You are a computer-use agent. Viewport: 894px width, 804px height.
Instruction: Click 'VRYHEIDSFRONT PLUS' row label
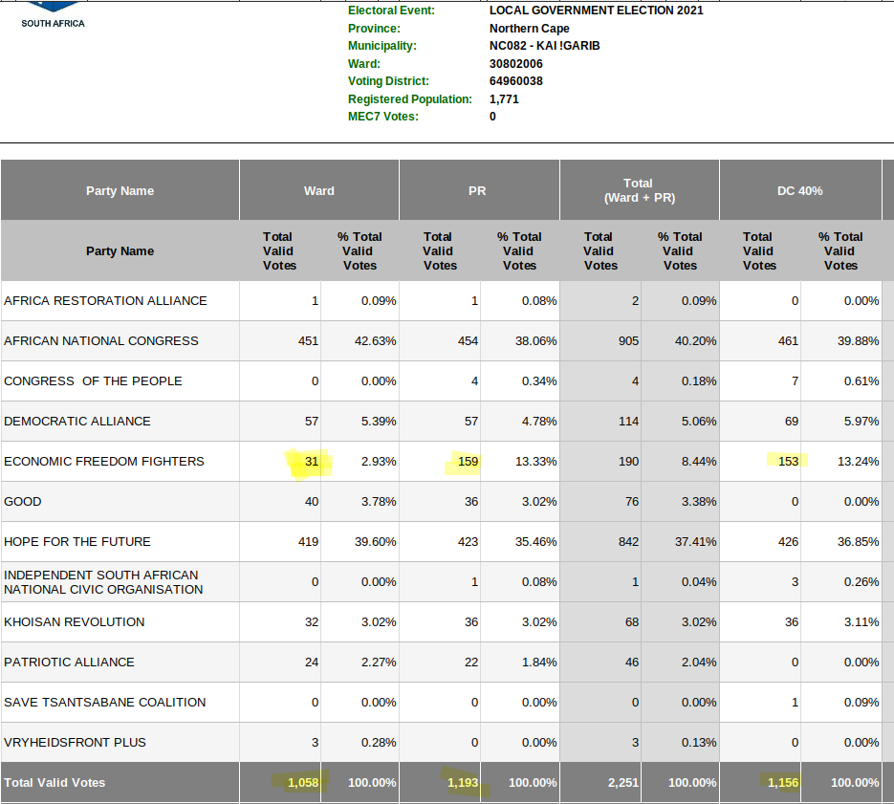pos(76,743)
